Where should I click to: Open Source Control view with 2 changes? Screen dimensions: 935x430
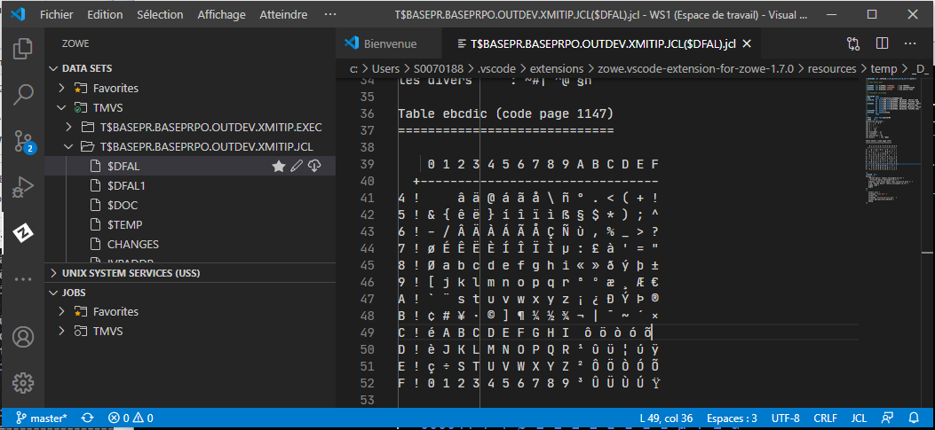22,141
